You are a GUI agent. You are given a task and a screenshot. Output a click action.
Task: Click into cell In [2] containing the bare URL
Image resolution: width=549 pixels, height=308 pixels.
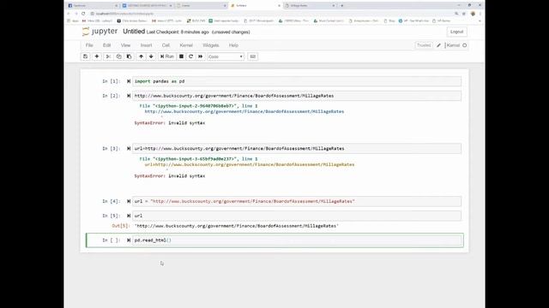[x=297, y=96]
